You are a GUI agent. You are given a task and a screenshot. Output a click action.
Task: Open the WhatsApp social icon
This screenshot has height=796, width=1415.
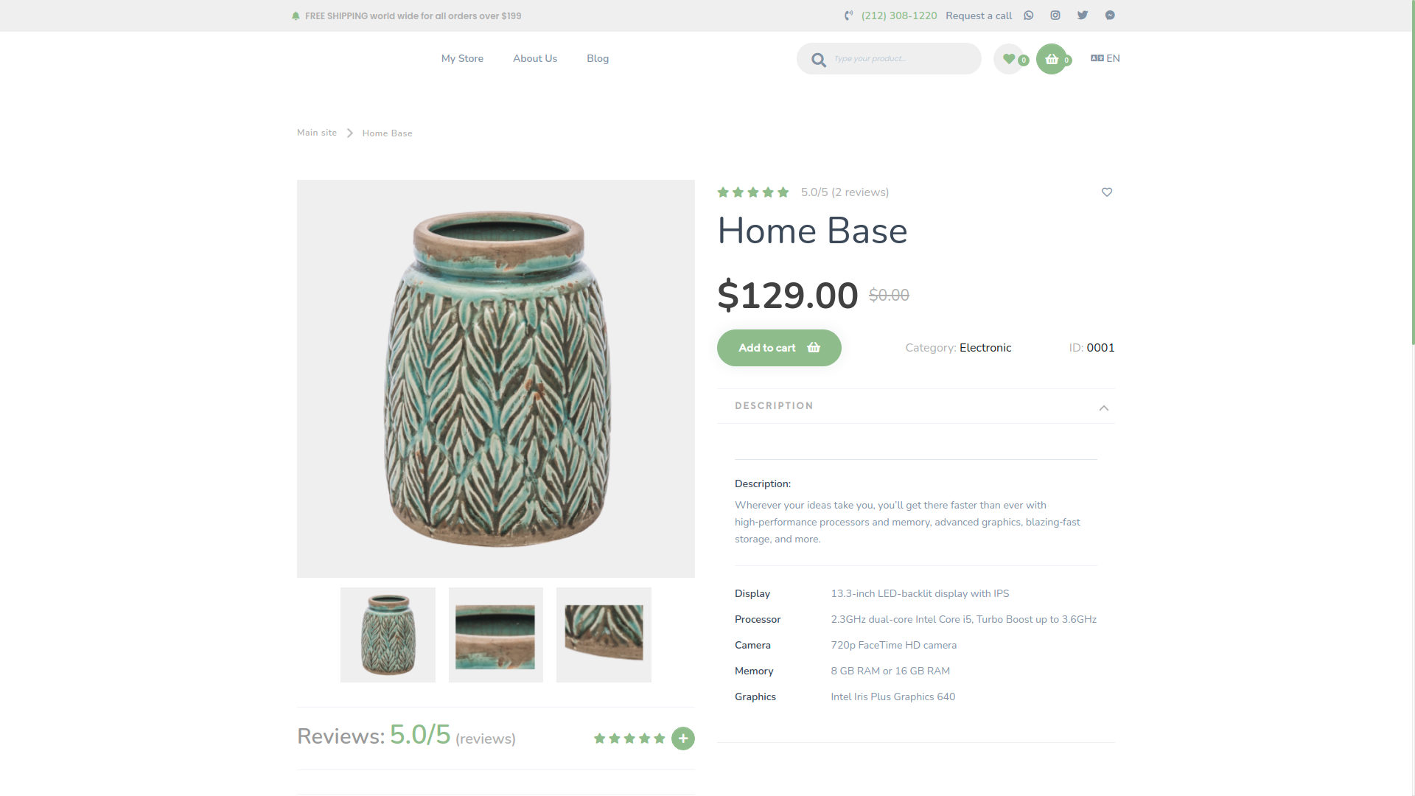pyautogui.click(x=1028, y=15)
